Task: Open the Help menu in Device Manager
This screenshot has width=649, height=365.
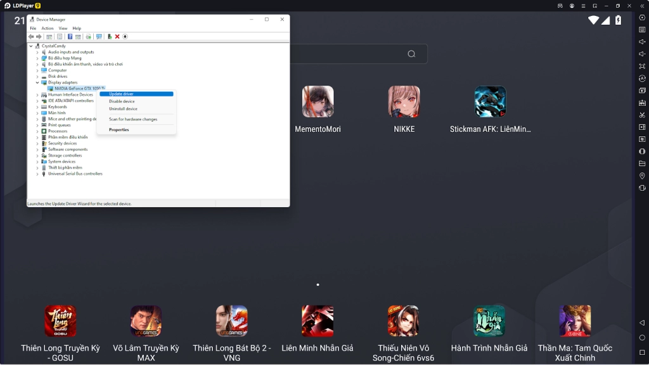Action: 77,28
